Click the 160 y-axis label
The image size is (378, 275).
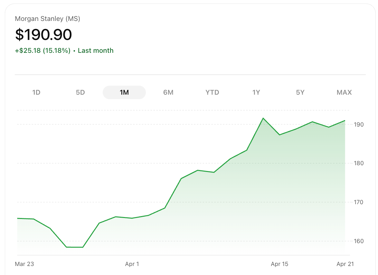pyautogui.click(x=358, y=241)
